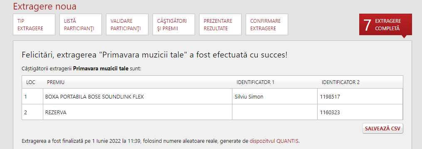Switch to Prezentare Rezultate step
The image size is (422, 149).
(x=220, y=24)
